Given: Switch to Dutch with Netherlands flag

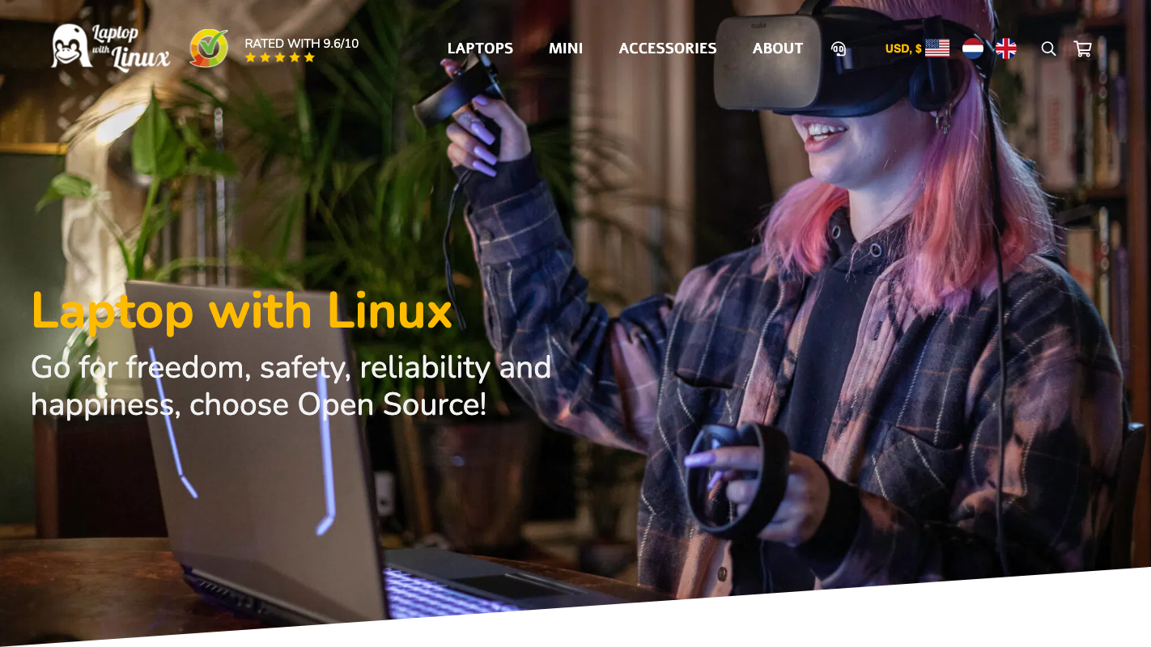Looking at the screenshot, I should pos(973,49).
